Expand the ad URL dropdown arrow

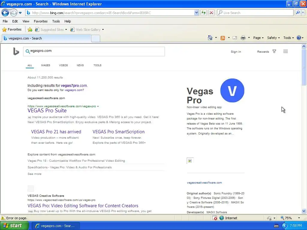[x=98, y=106]
